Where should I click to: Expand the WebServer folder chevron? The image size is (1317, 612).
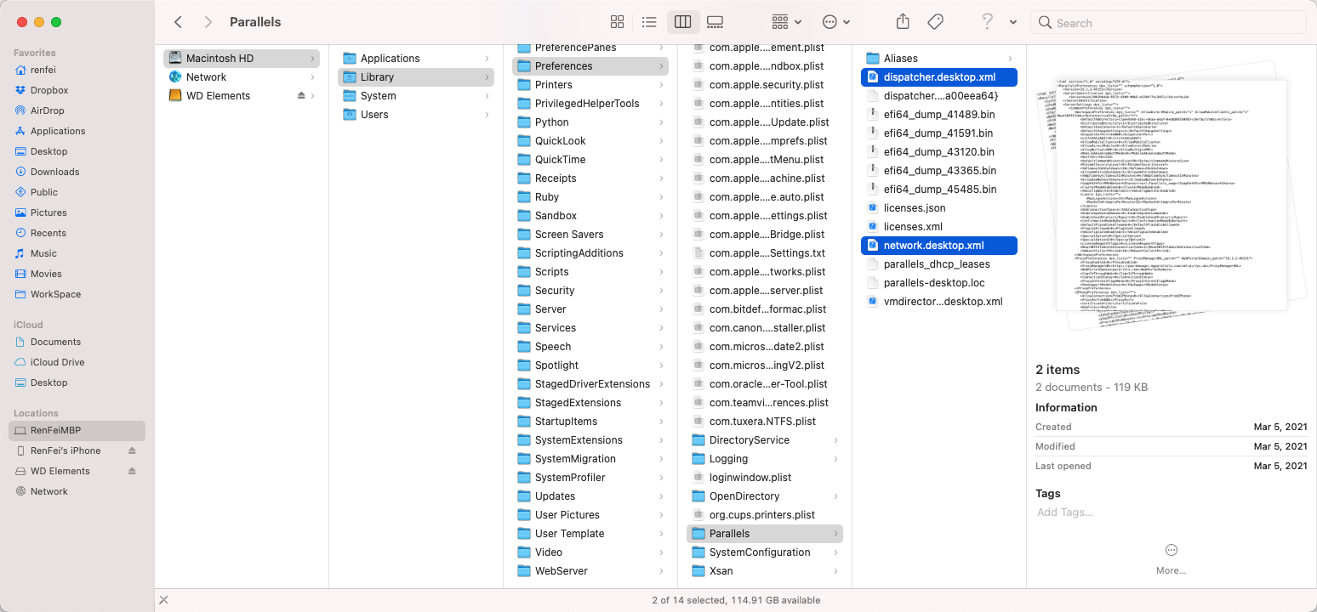point(661,571)
